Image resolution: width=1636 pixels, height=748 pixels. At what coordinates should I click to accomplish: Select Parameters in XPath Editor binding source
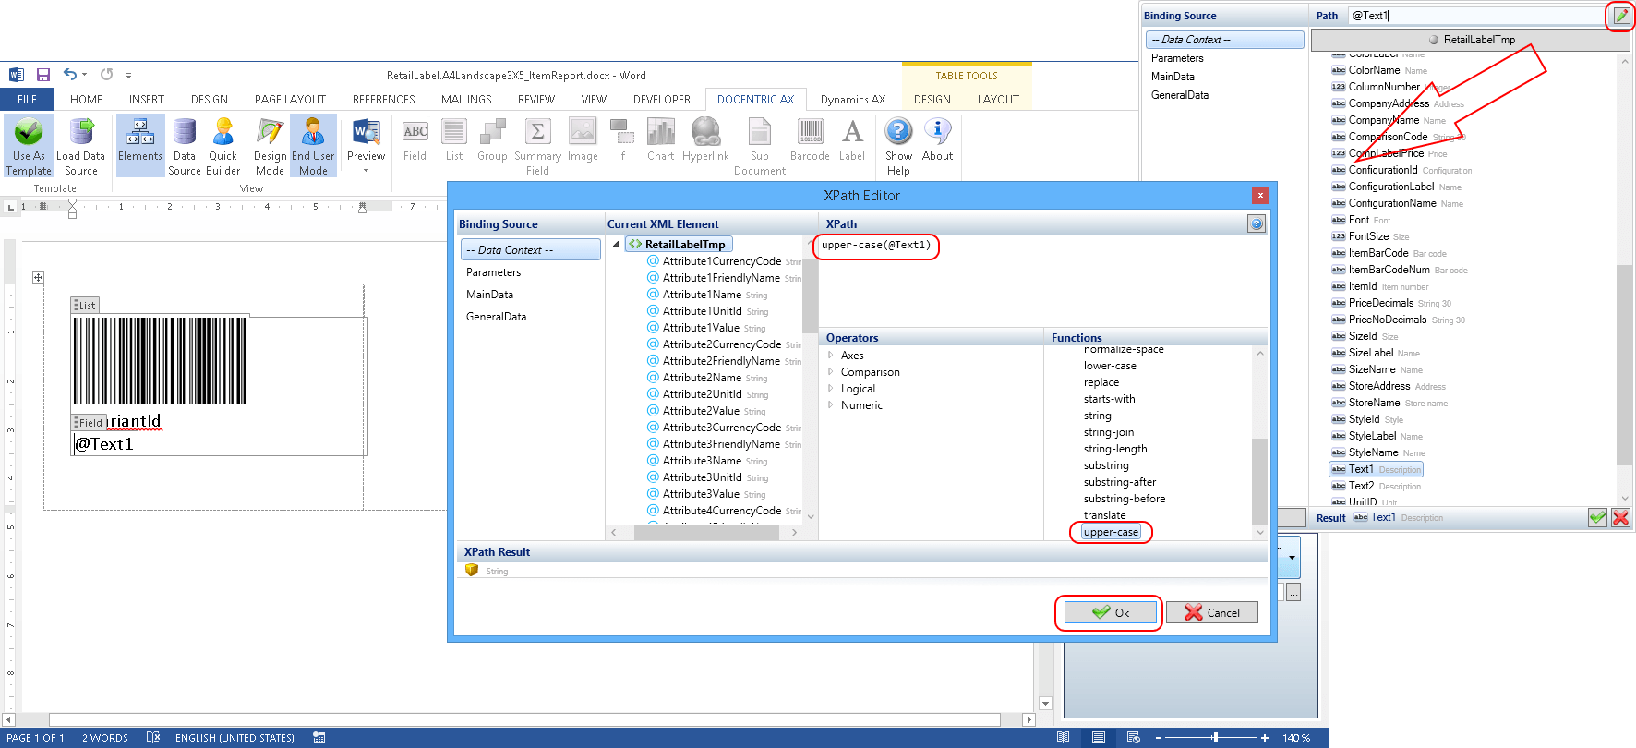[x=493, y=272]
